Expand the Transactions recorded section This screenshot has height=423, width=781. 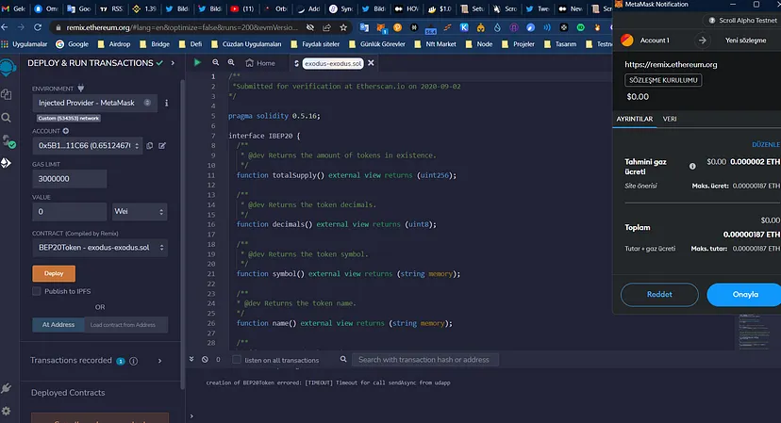[x=158, y=361]
